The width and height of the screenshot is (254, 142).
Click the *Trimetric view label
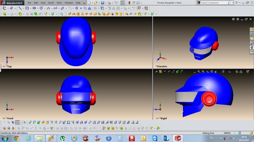point(161,66)
